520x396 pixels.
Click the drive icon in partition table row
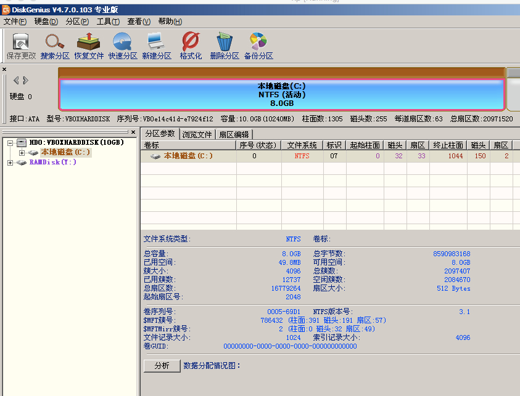(155, 156)
